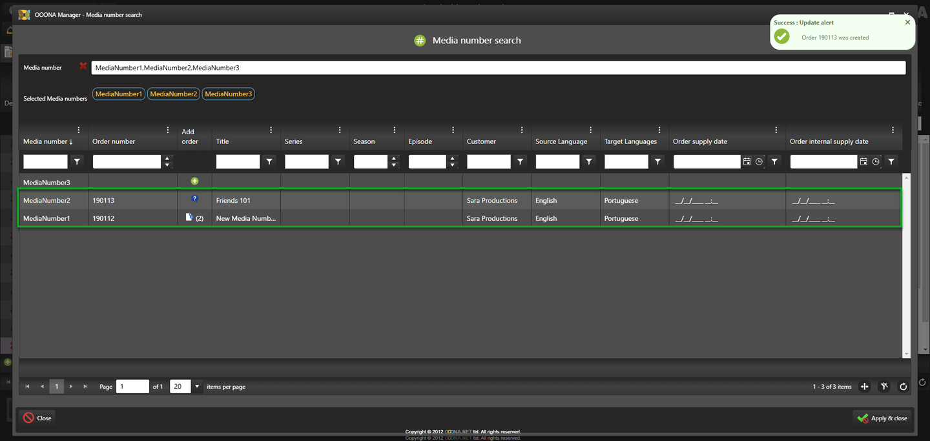Select the MediaNumber2 tag chip
The width and height of the screenshot is (930, 441).
click(x=173, y=94)
